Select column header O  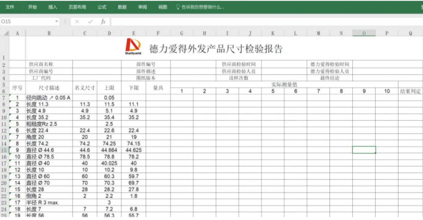tap(364, 33)
